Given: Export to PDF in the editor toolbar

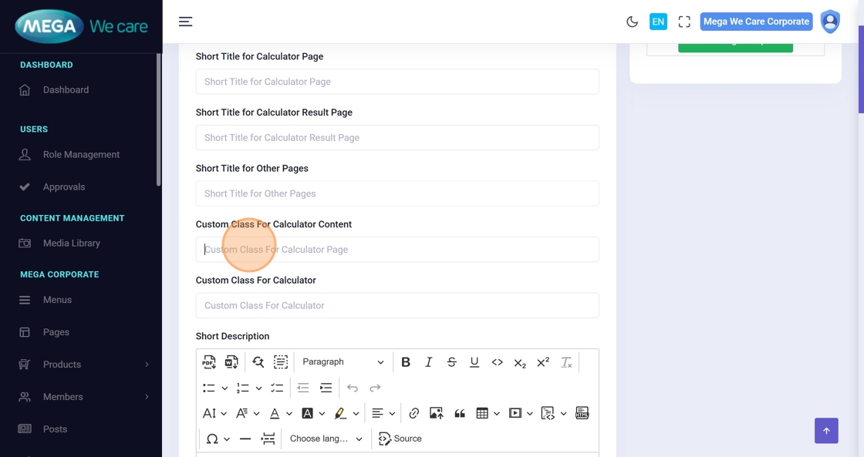Looking at the screenshot, I should point(209,362).
